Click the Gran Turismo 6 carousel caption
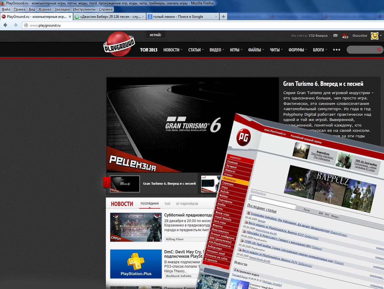This screenshot has width=384, height=289. coord(169,184)
